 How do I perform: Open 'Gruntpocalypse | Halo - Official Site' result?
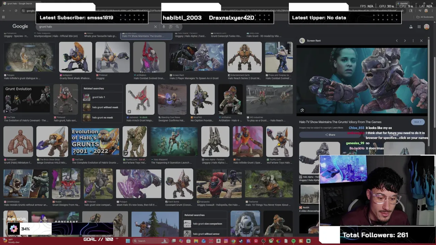[x=56, y=36]
